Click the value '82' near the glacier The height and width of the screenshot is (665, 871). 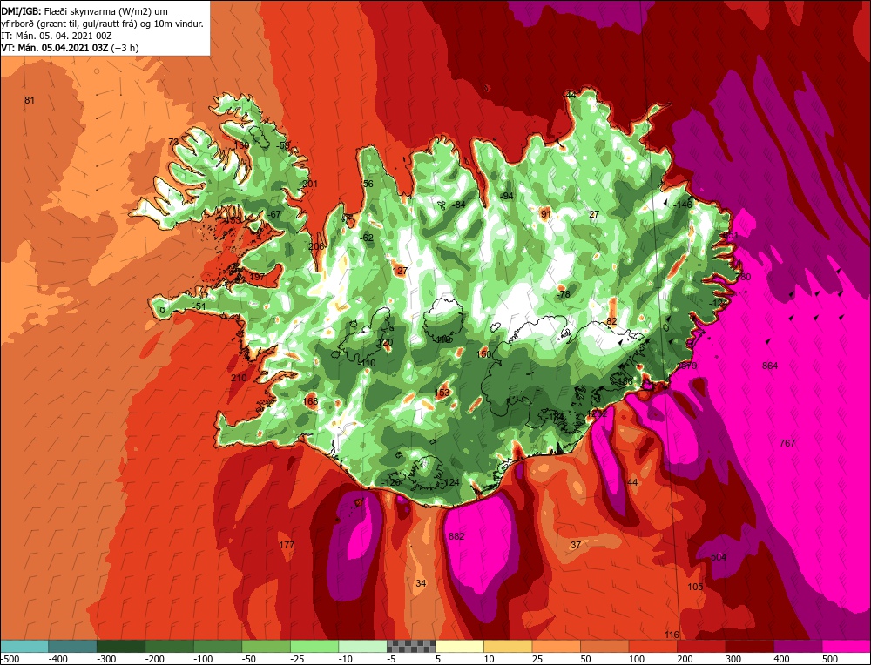611,321
